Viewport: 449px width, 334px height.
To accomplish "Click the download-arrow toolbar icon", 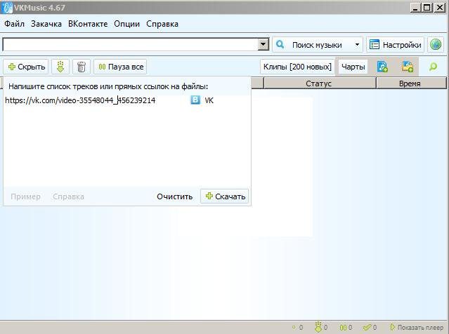I will [x=60, y=67].
